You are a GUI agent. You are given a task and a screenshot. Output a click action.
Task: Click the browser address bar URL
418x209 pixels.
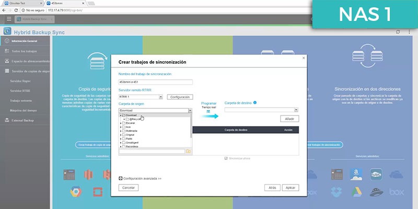[x=65, y=10]
